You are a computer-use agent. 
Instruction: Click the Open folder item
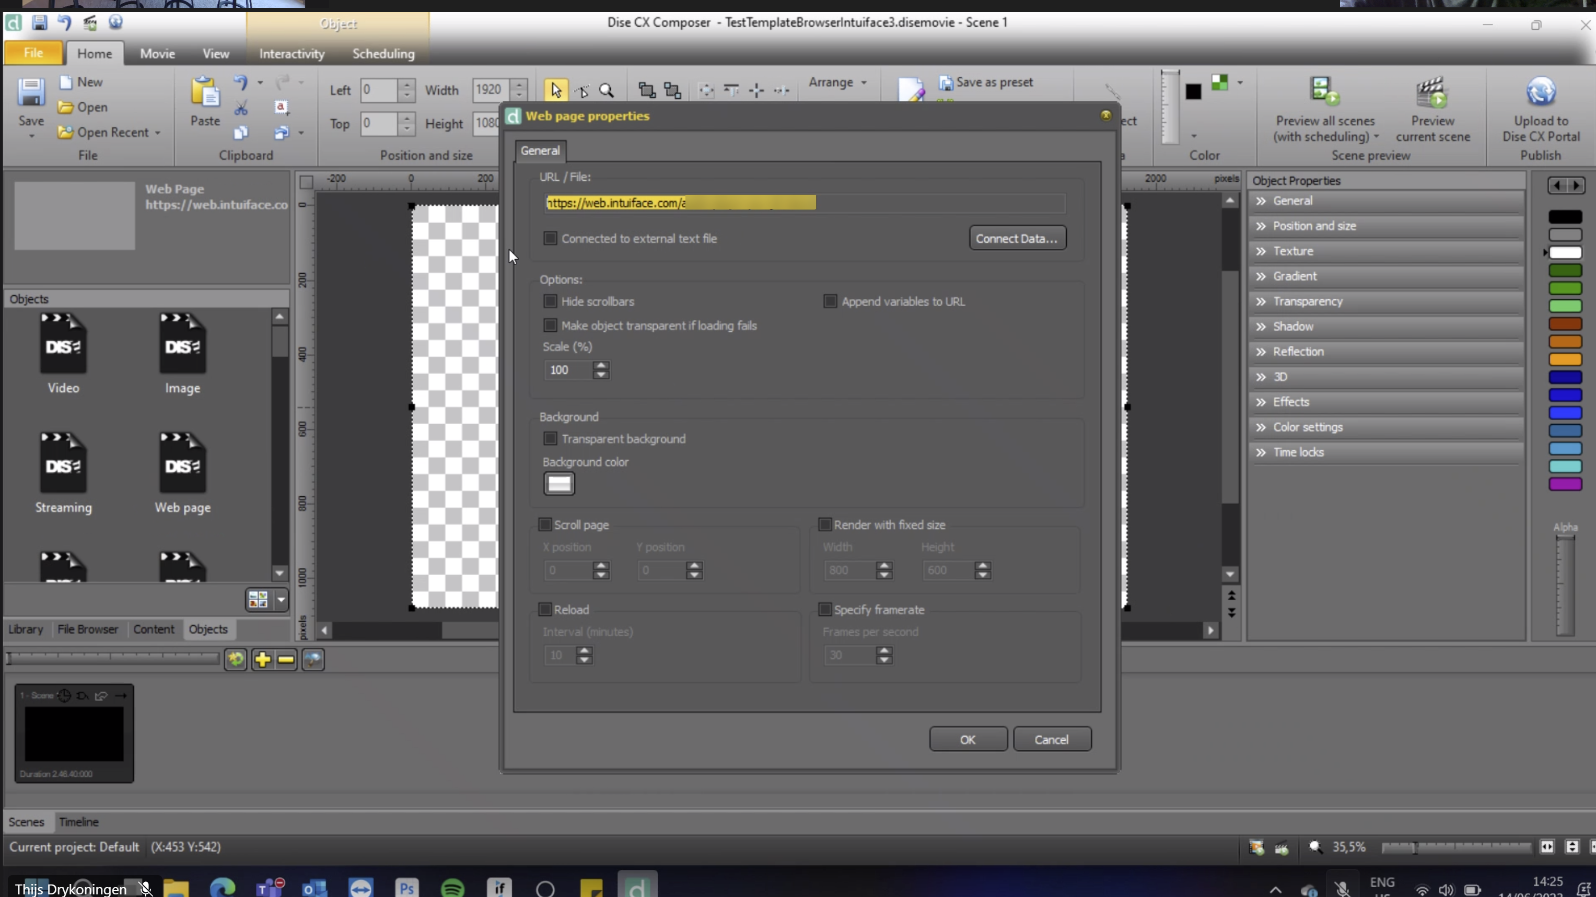pyautogui.click(x=83, y=107)
